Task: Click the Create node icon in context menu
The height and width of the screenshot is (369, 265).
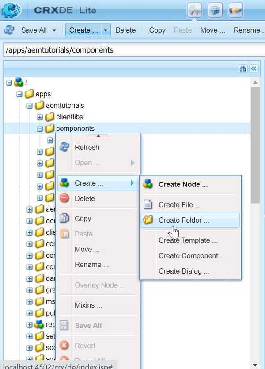Action: (x=64, y=183)
